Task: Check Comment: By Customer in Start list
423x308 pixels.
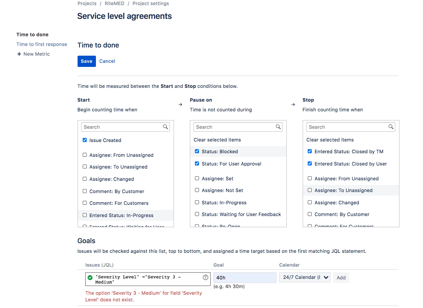Action: coord(85,191)
